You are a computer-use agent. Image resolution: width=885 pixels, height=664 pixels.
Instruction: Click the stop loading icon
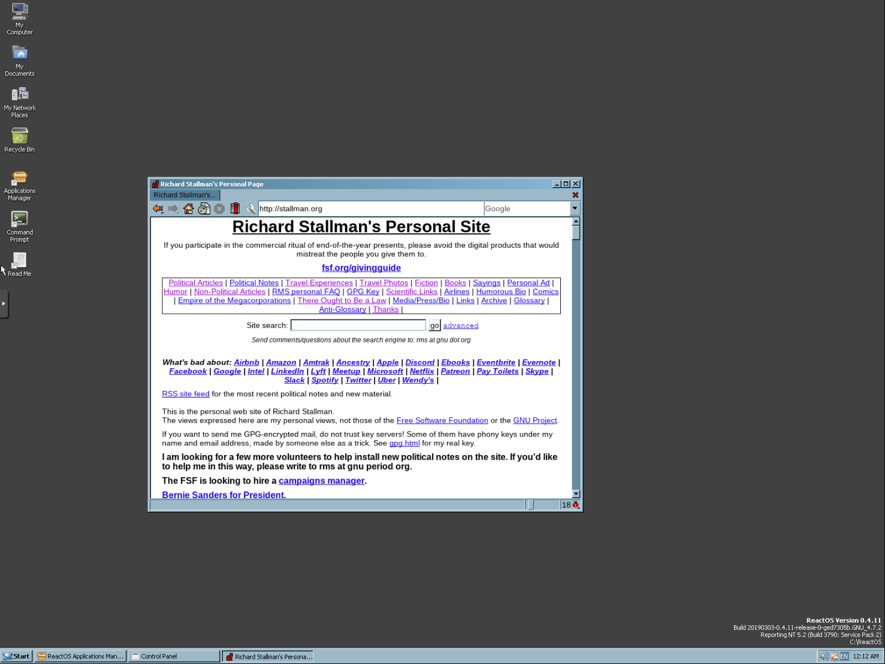(219, 208)
